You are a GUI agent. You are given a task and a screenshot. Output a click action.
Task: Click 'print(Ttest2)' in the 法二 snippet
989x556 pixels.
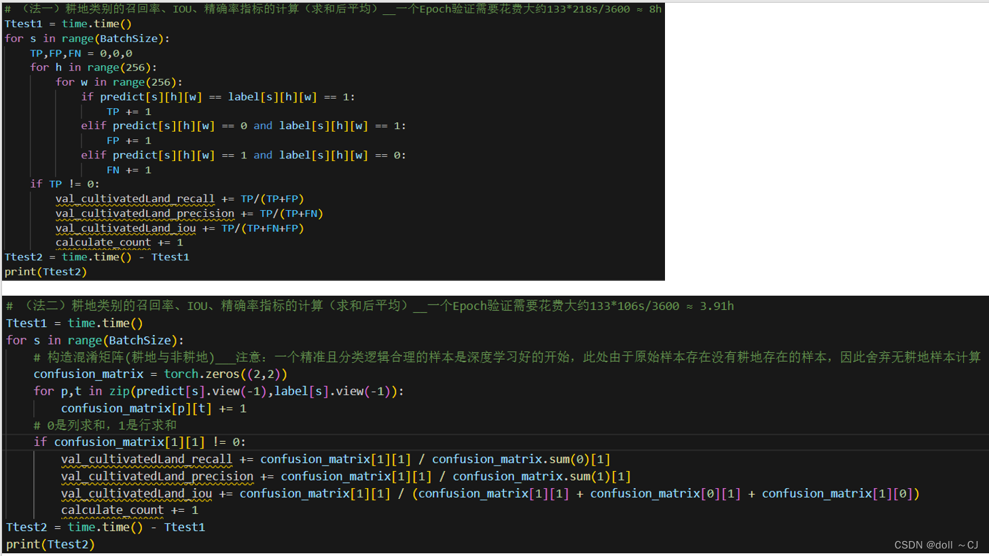(50, 544)
